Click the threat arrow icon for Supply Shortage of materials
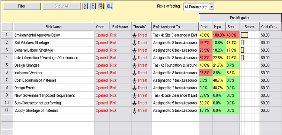 (134, 111)
